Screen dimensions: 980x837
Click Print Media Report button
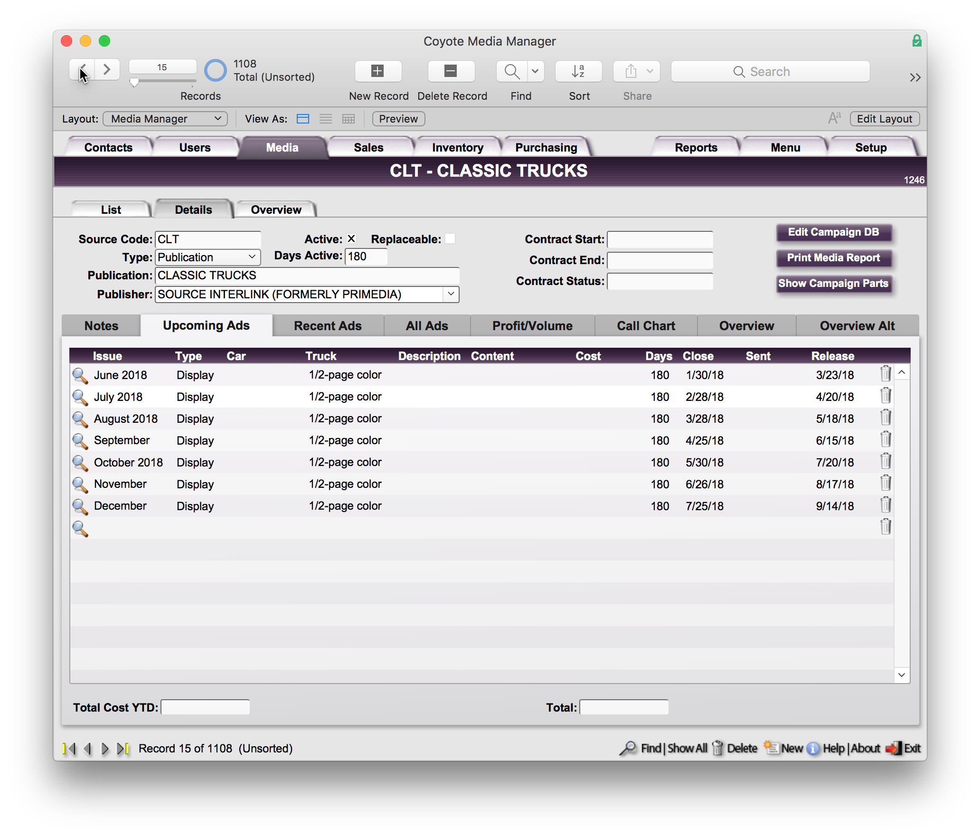(833, 258)
